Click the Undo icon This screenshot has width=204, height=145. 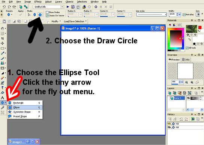4,7
